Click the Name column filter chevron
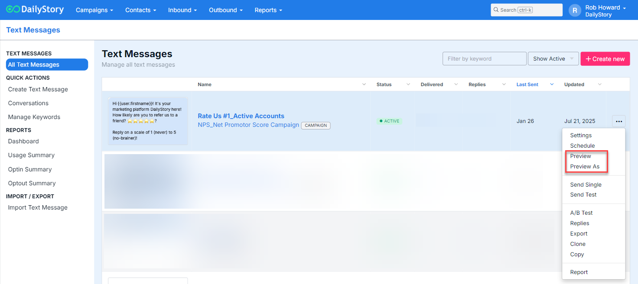638x284 pixels. [364, 84]
